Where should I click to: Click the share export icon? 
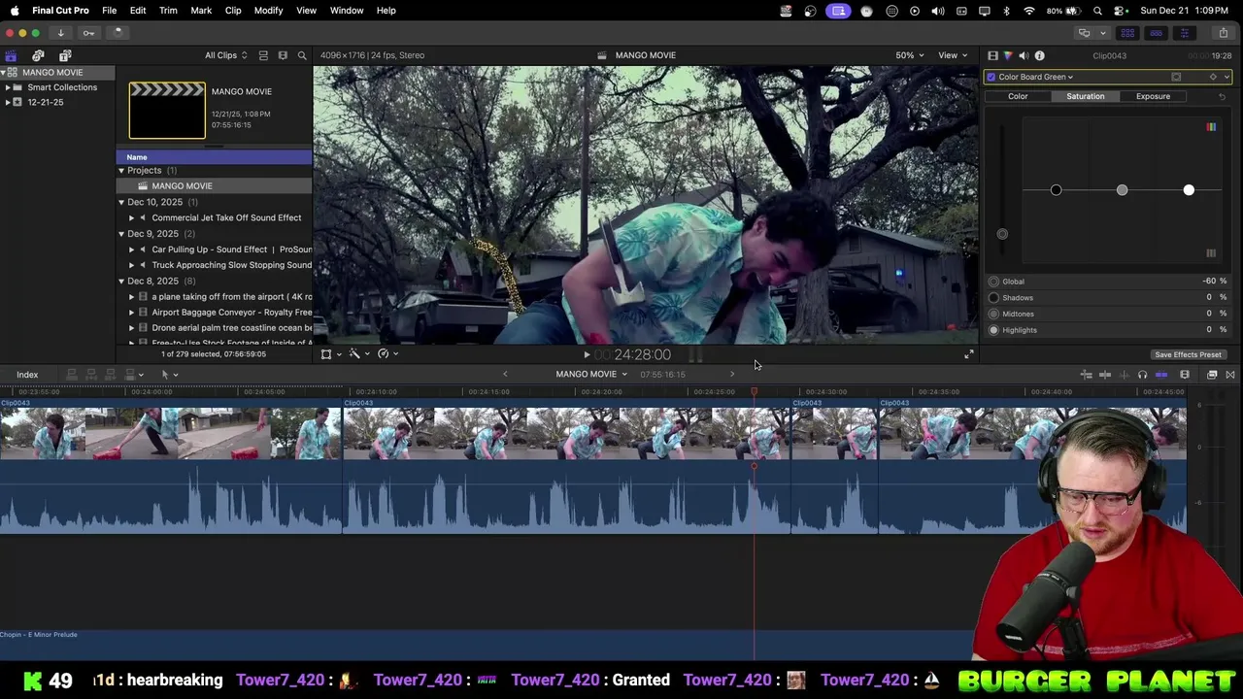tap(1223, 33)
